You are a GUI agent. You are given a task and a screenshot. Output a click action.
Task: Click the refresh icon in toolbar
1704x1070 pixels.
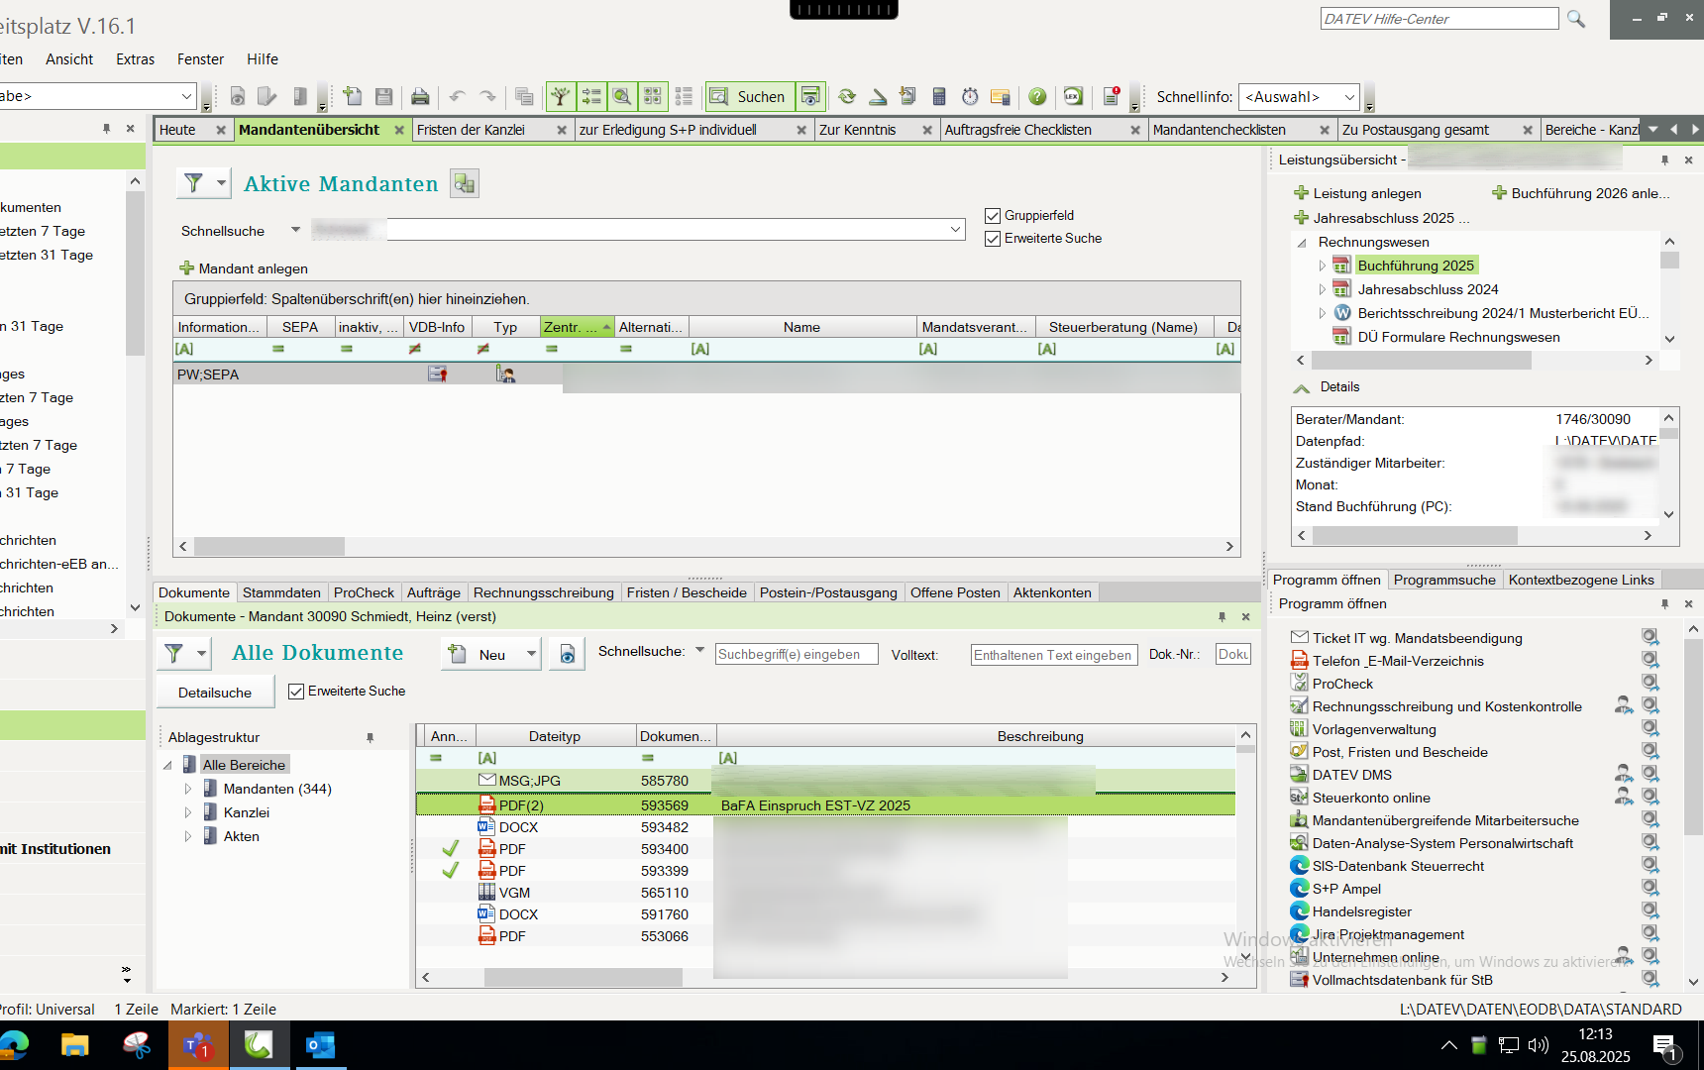(847, 96)
